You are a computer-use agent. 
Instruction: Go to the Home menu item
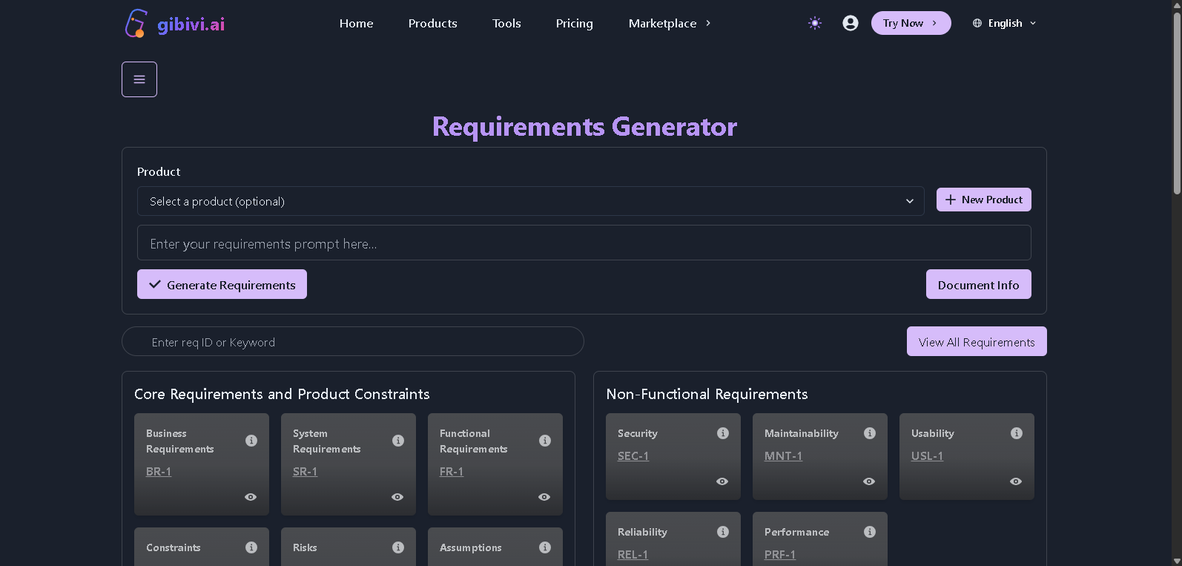[x=357, y=23]
